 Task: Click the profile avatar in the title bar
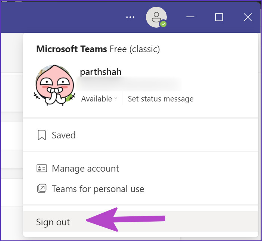(156, 17)
